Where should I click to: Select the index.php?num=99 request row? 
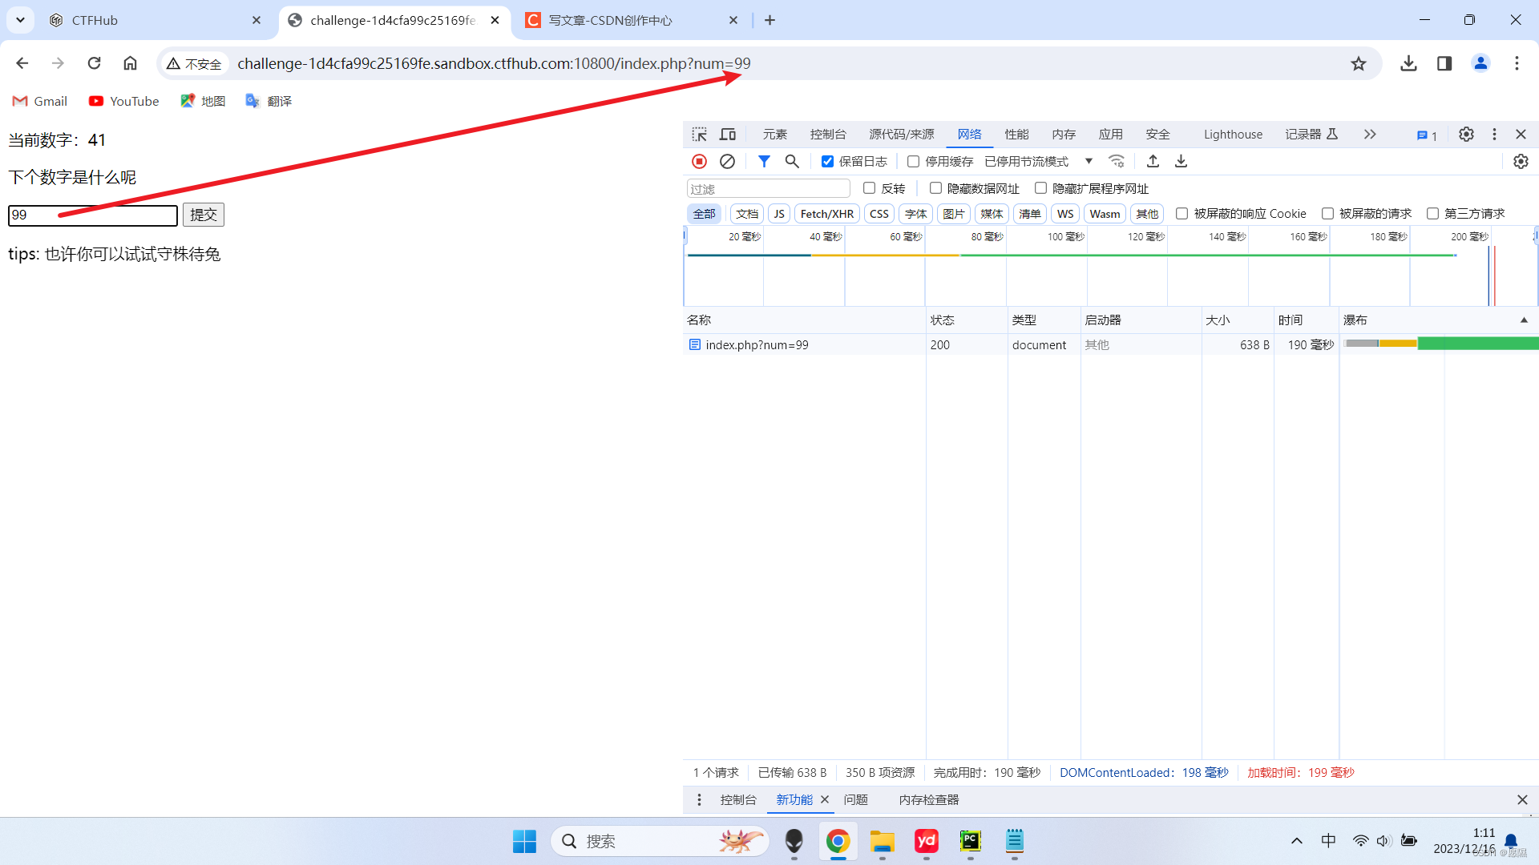pos(757,344)
